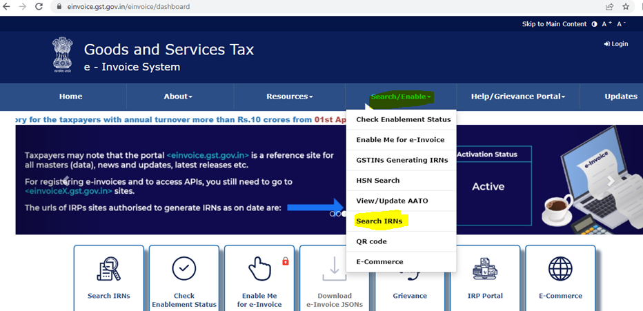Click the einvoiceX.gst.gov.in banner text

68,191
